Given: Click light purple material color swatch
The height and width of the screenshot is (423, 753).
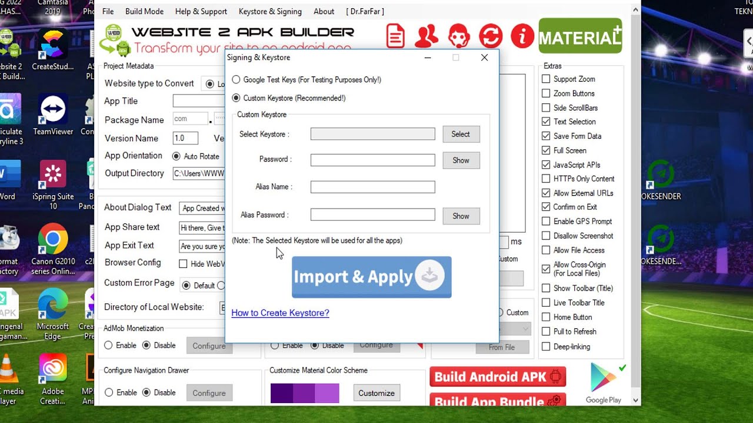Looking at the screenshot, I should pos(327,393).
